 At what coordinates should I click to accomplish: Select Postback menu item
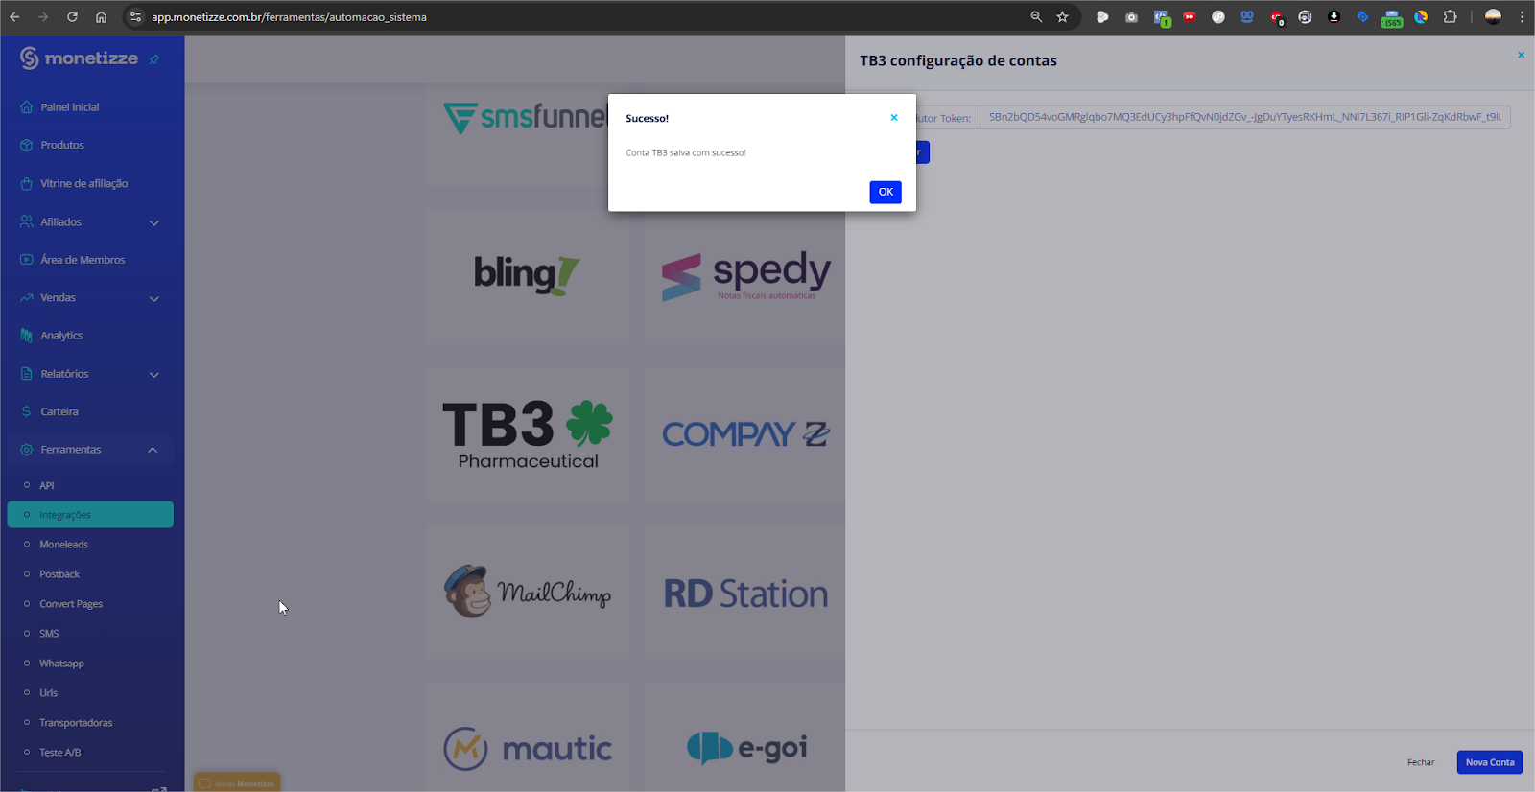(59, 574)
